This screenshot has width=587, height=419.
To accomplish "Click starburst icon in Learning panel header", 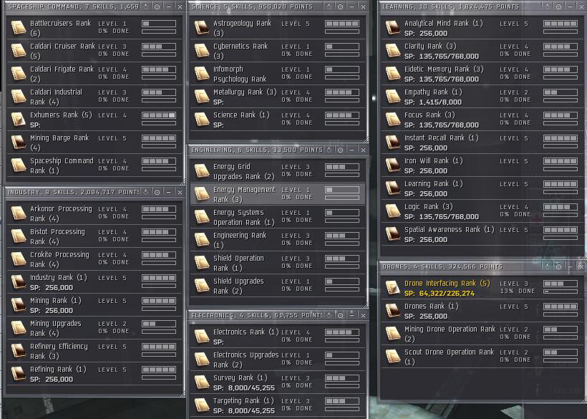I will click(x=547, y=6).
